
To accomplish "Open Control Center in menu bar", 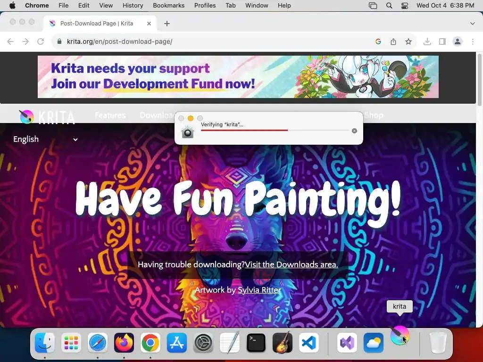I will (x=405, y=6).
